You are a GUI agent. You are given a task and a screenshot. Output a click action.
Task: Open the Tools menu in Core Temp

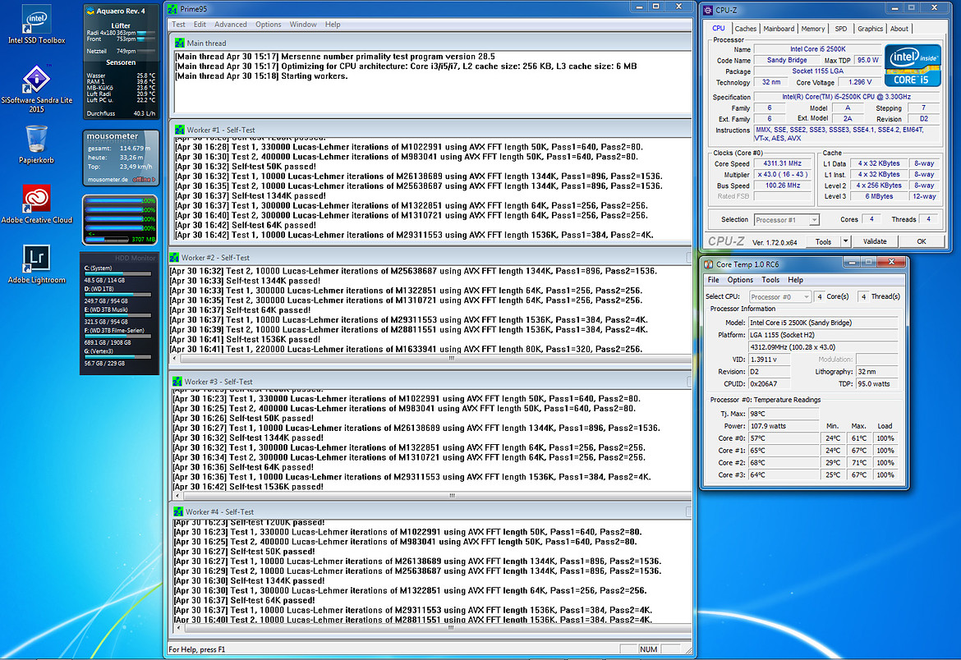[770, 280]
